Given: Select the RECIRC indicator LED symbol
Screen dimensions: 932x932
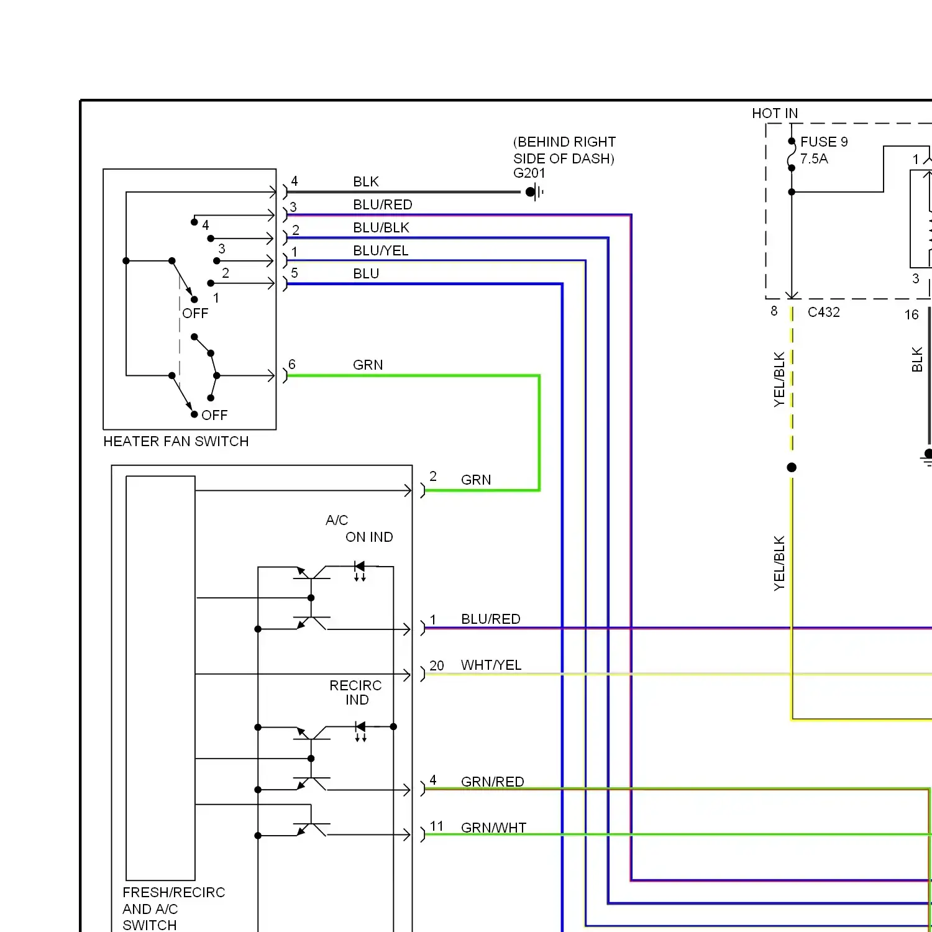Looking at the screenshot, I should [360, 731].
